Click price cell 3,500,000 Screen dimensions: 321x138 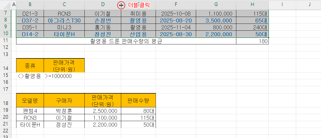[x=216, y=20]
